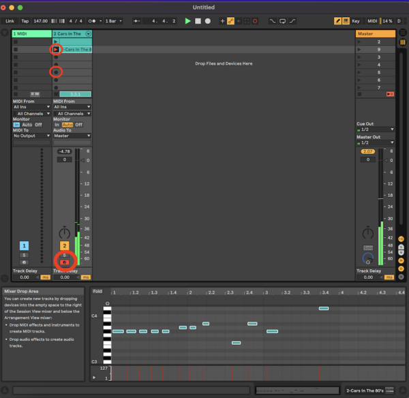Open track 2 MIDI From All Ins dropdown

click(72, 107)
